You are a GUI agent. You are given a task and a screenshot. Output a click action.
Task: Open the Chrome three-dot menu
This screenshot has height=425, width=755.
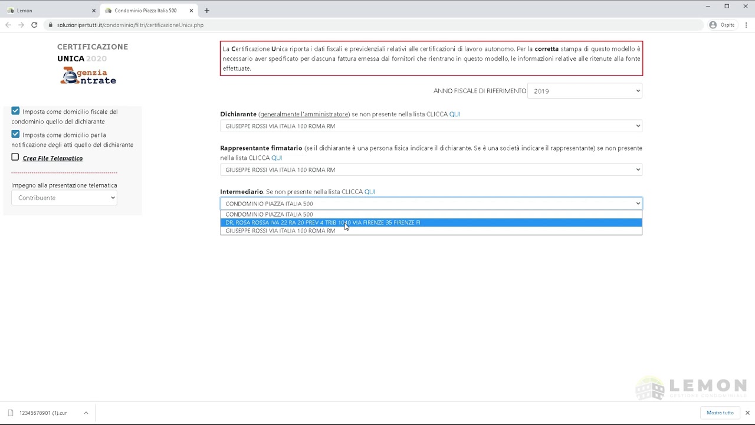coord(747,25)
